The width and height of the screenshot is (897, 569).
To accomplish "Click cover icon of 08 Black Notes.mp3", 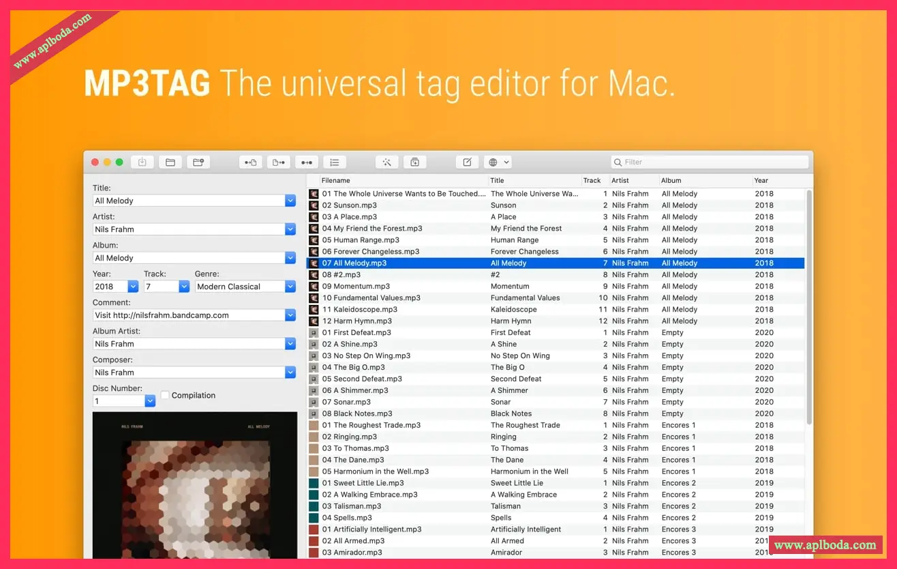I will [x=314, y=413].
